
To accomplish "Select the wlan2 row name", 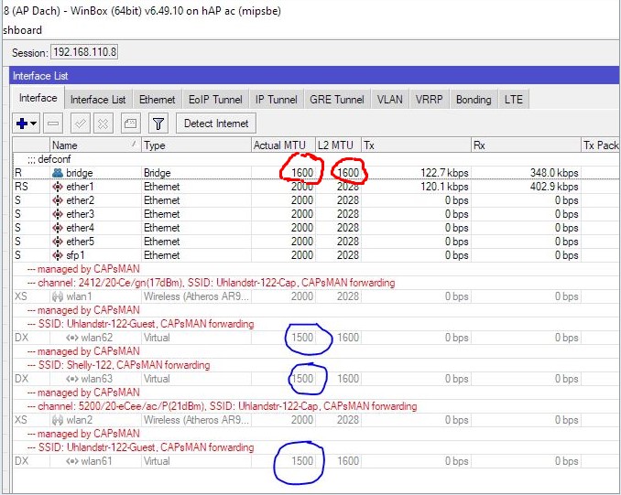I will (79, 420).
